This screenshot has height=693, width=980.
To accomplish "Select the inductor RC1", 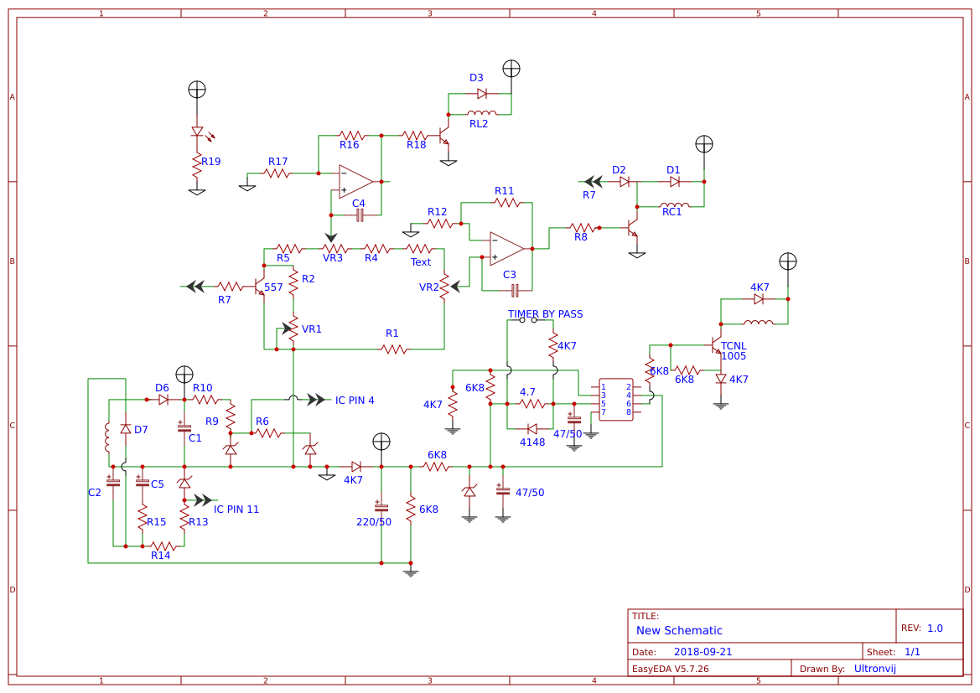I will (x=674, y=204).
